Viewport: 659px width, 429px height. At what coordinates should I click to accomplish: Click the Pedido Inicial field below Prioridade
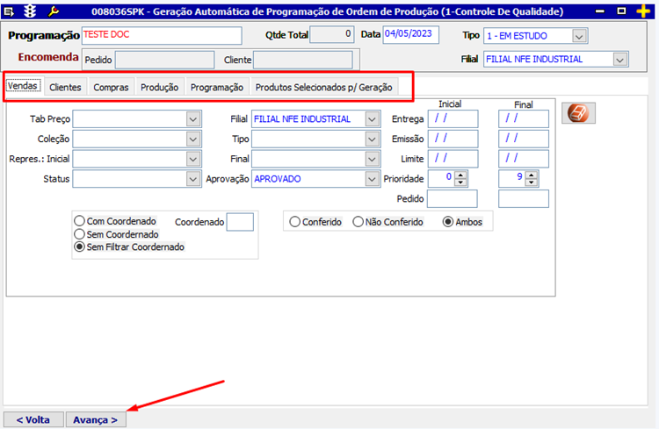tap(453, 198)
